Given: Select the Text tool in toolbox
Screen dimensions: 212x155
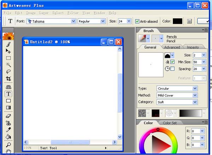Looking at the screenshot, I should [x=8, y=94].
